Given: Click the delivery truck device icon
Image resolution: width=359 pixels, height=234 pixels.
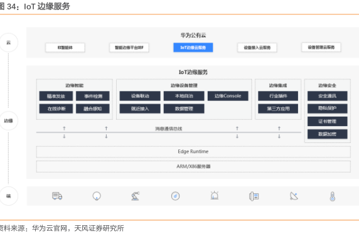Looking at the screenshot, I should [x=57, y=196].
